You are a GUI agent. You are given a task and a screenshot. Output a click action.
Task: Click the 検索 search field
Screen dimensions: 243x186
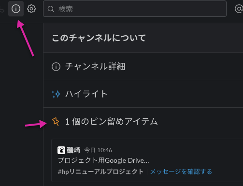[x=135, y=9]
